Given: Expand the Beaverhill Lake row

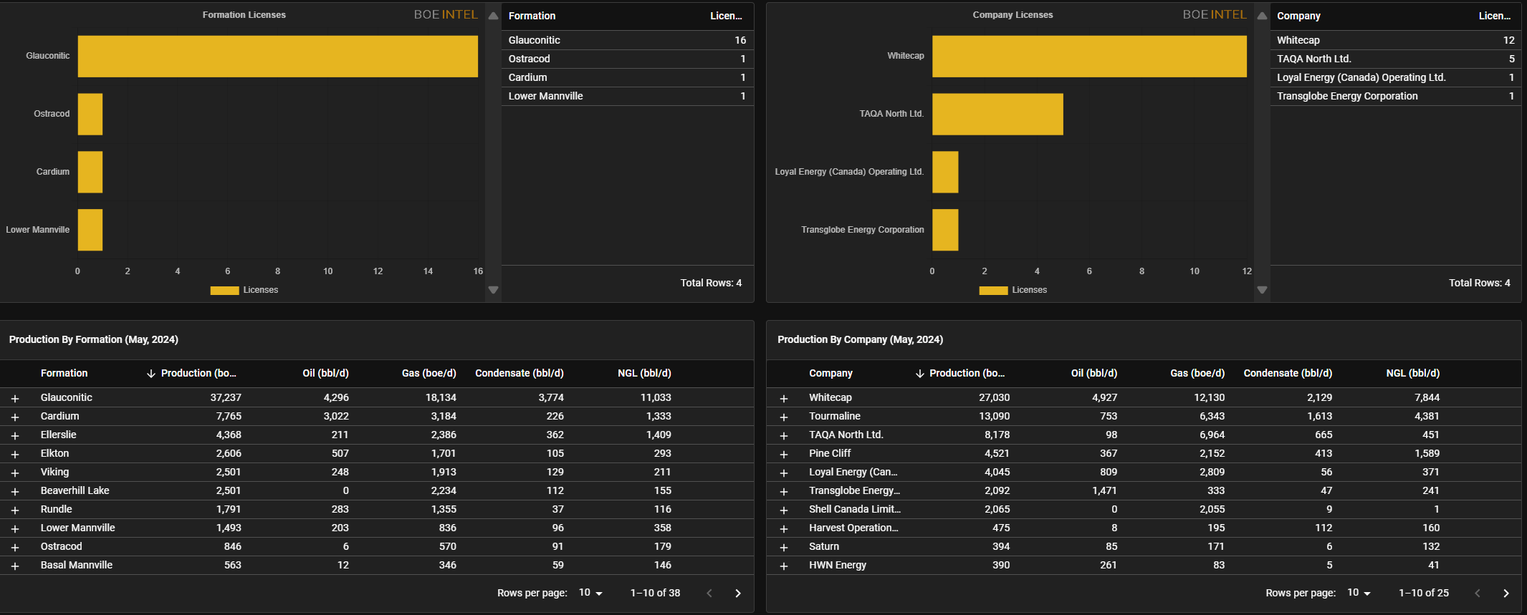Looking at the screenshot, I should (14, 491).
